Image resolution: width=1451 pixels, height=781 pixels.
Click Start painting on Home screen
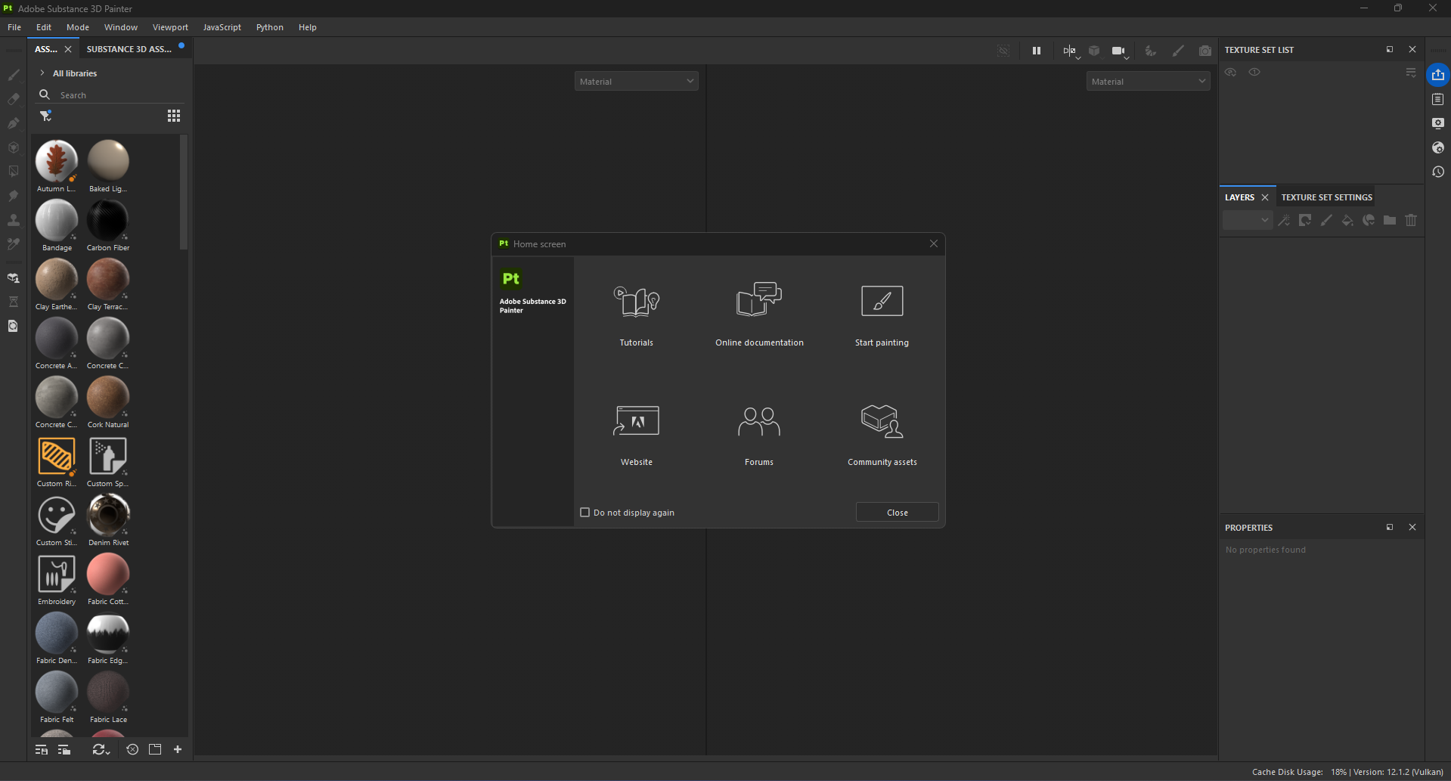(x=882, y=315)
